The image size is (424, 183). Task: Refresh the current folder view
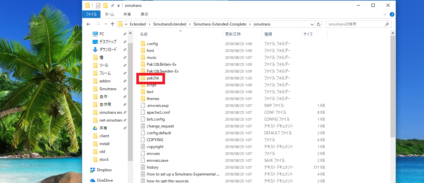coord(319,24)
